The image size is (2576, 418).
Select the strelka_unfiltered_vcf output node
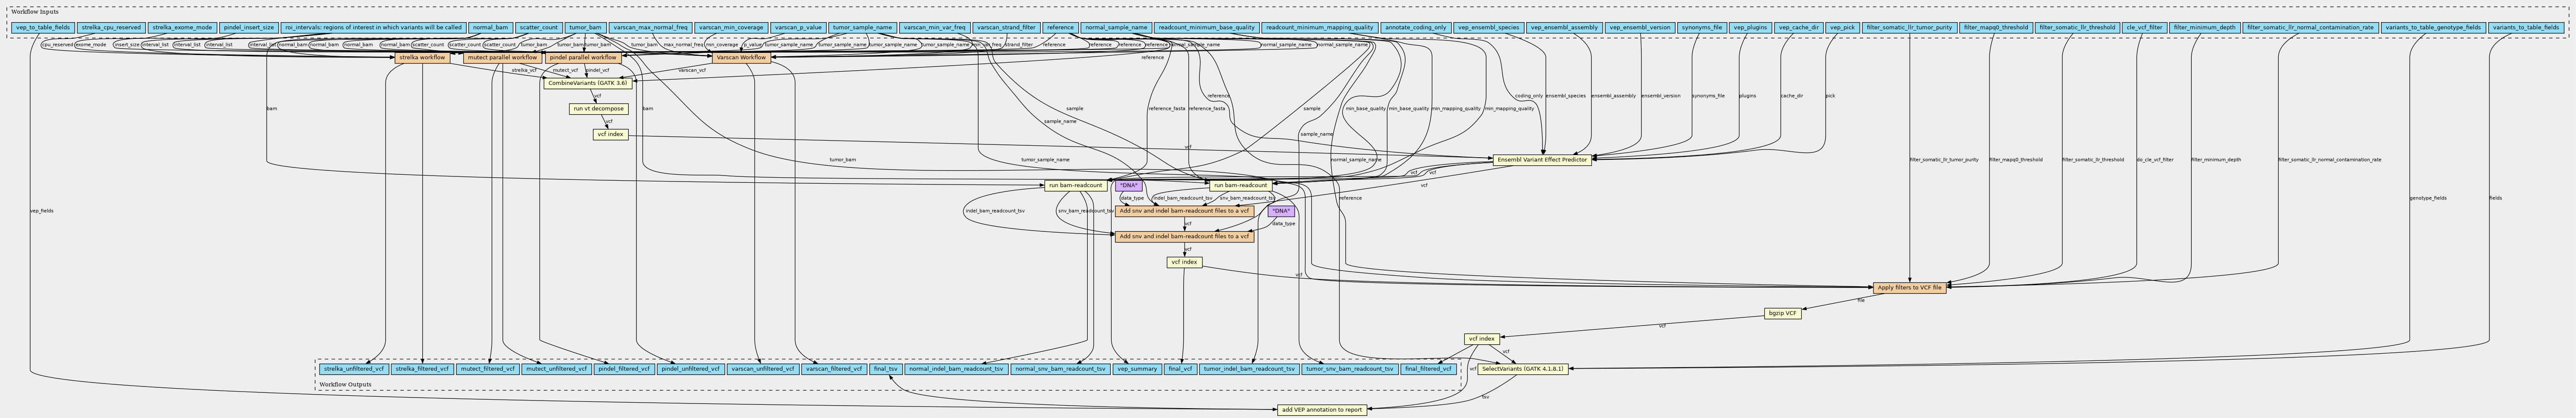coord(353,369)
